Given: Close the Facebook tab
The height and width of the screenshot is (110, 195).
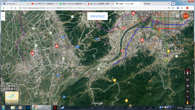Looking at the screenshot, I should pos(28,4).
